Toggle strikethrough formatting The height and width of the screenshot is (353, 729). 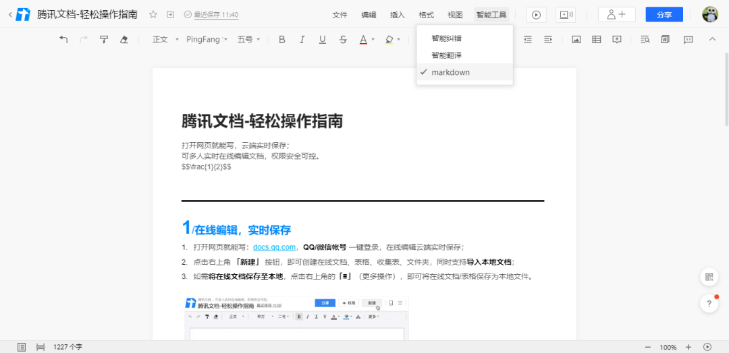tap(343, 40)
